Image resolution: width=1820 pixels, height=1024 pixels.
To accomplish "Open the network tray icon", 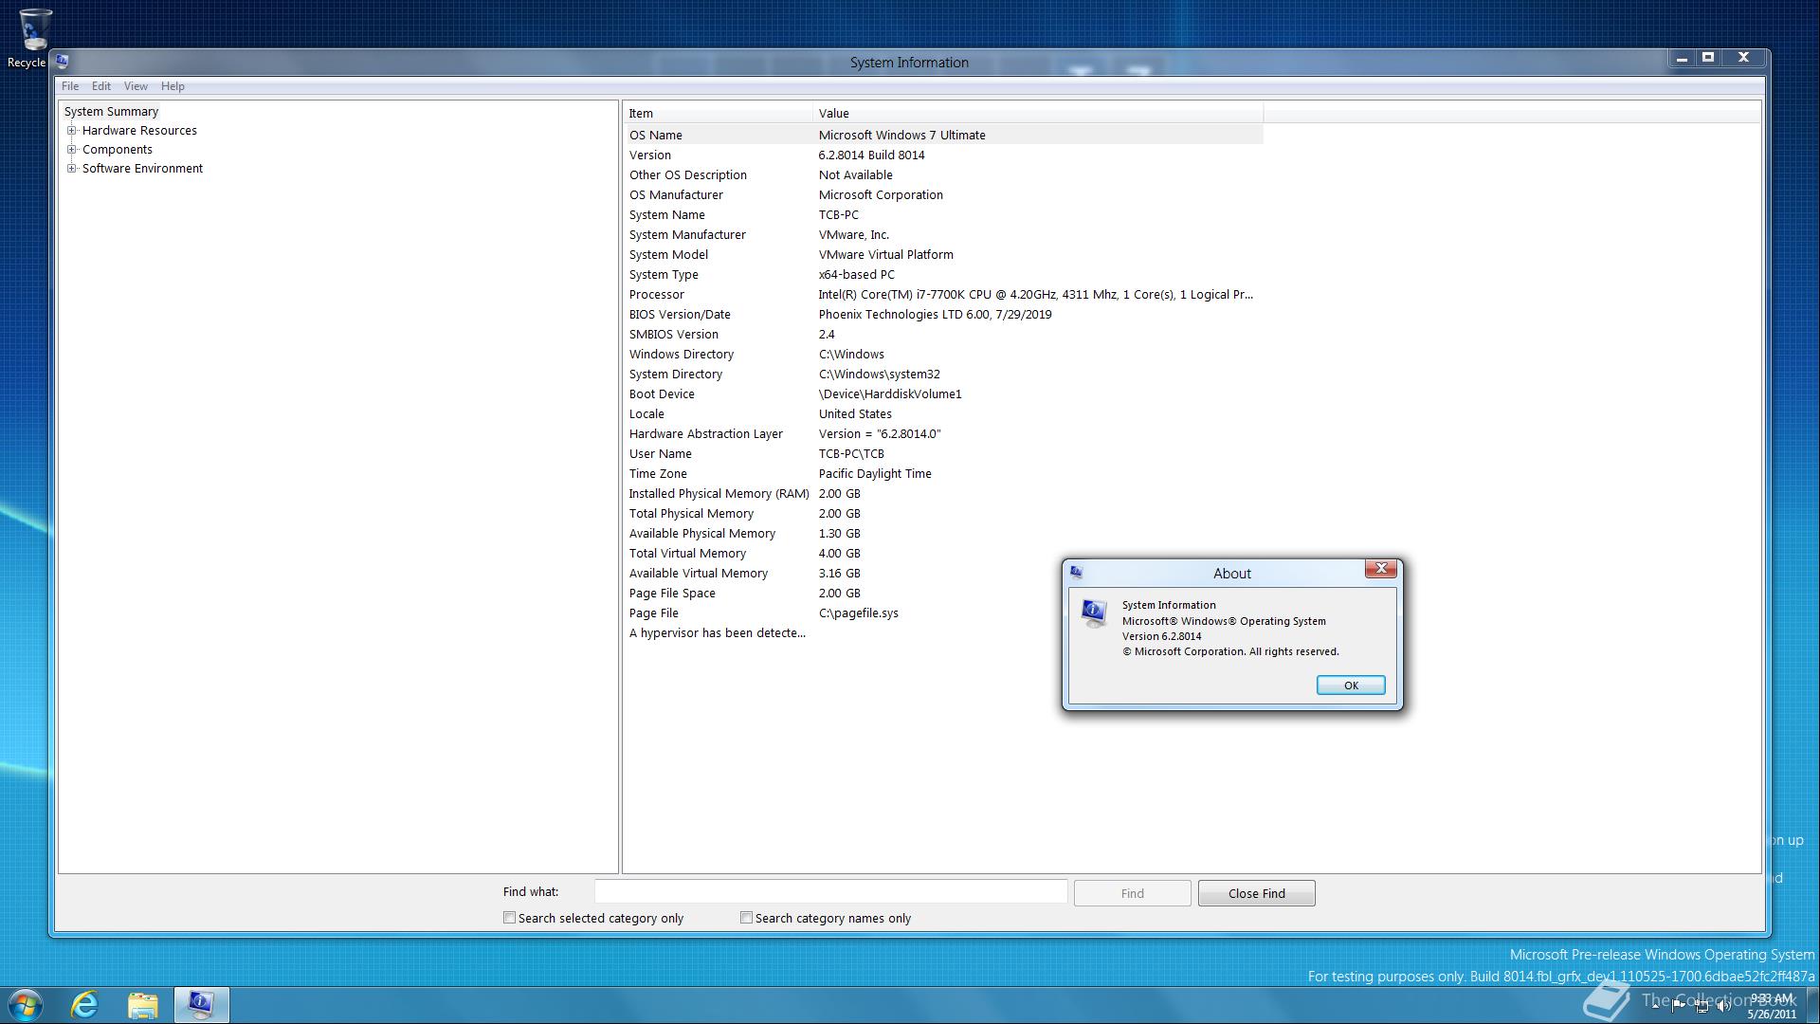I will coord(1702,1006).
